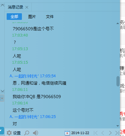Image resolution: width=125 pixels, height=136 pixels.
Task: Select the 全部 filter tab
Action: click(14, 16)
